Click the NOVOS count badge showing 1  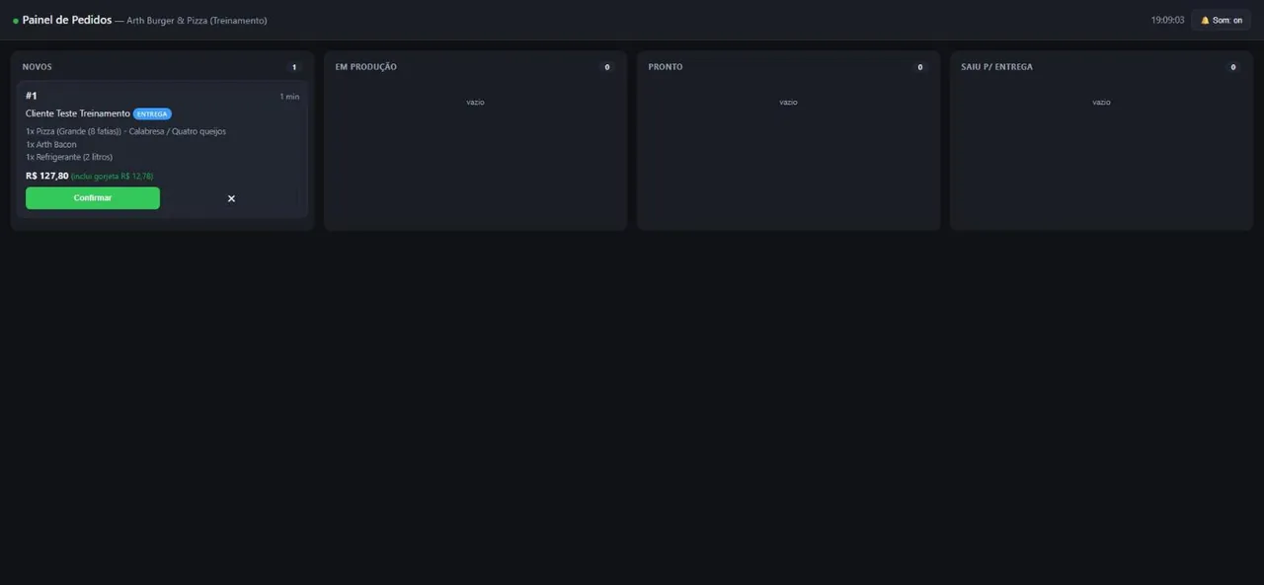pyautogui.click(x=293, y=67)
